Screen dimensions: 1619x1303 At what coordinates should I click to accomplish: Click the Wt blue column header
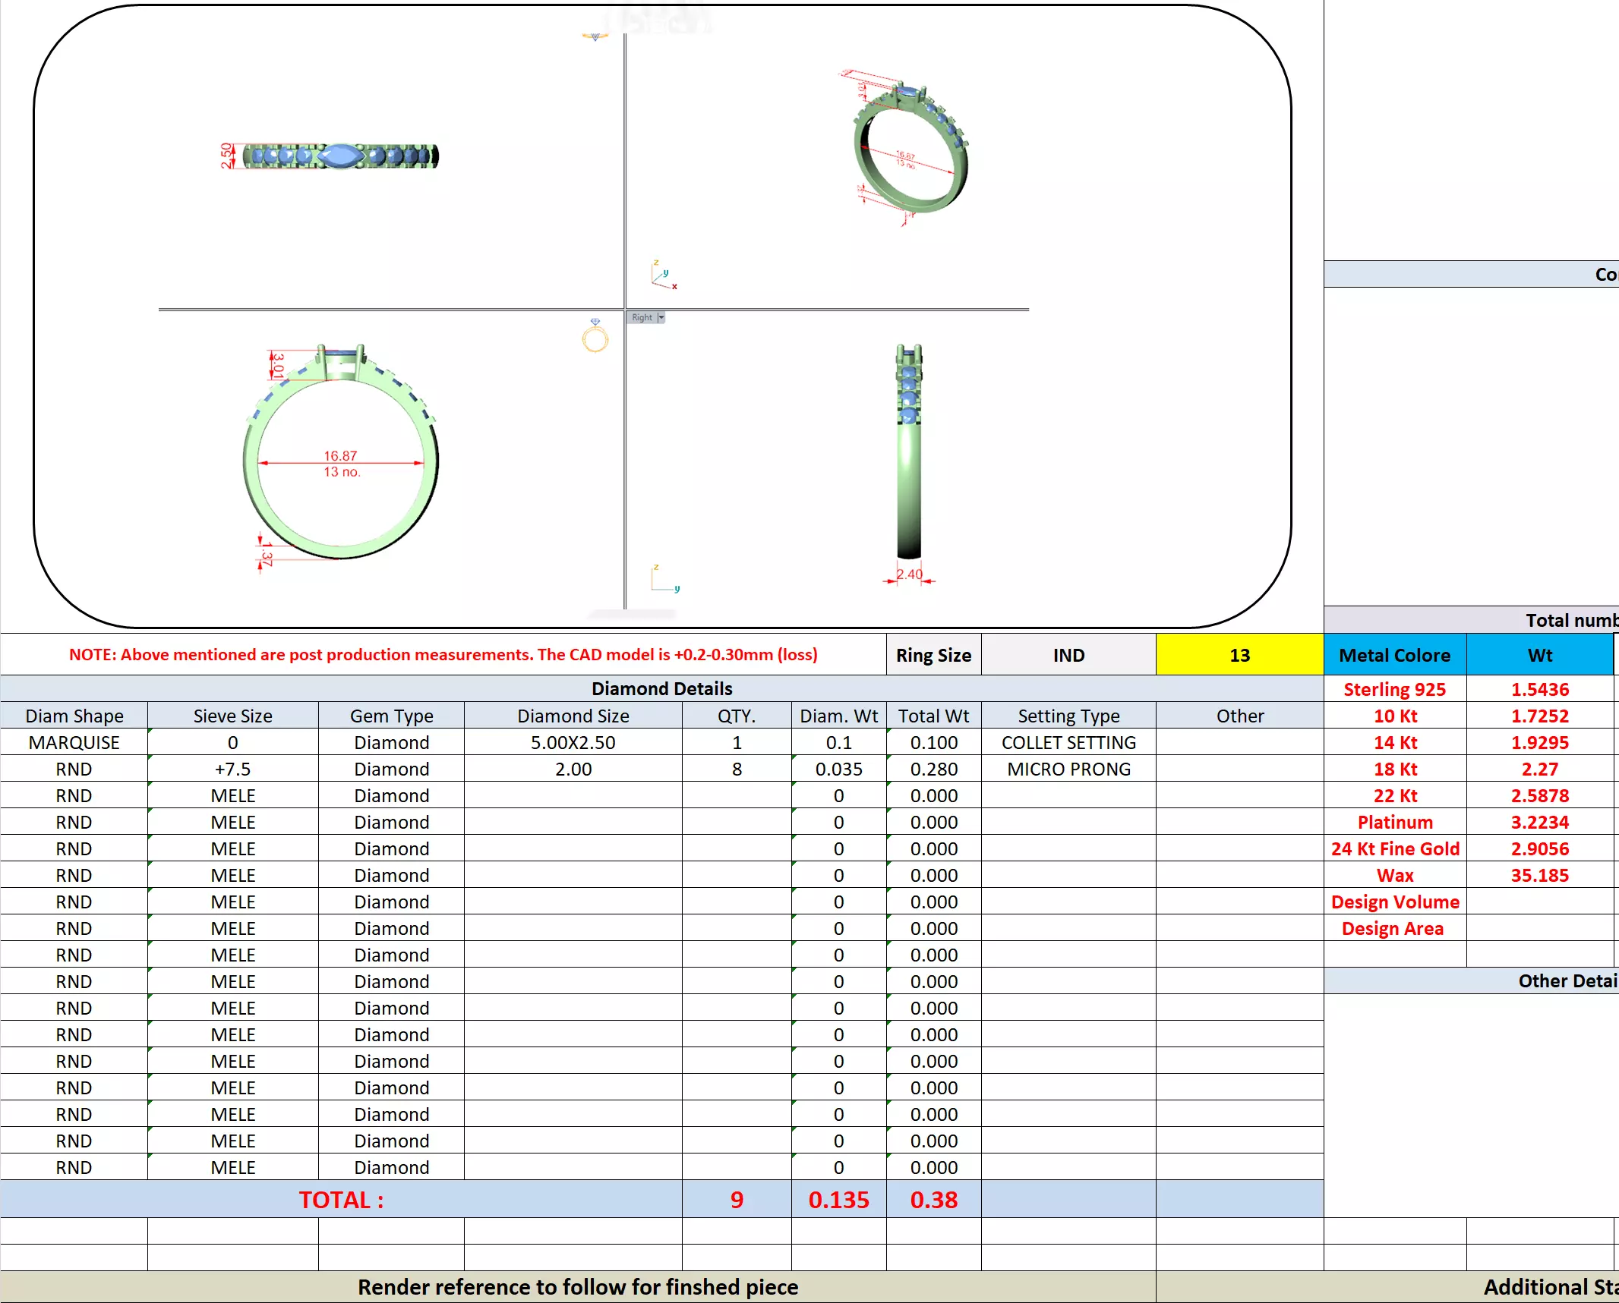tap(1539, 655)
